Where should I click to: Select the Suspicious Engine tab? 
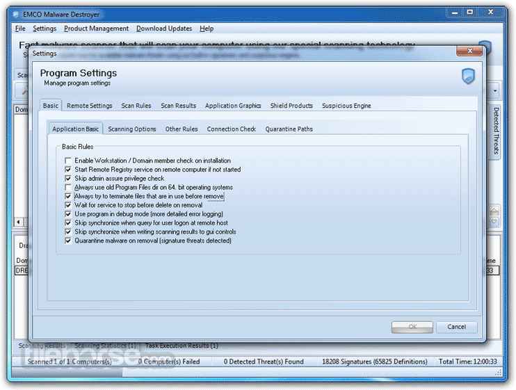(x=346, y=106)
